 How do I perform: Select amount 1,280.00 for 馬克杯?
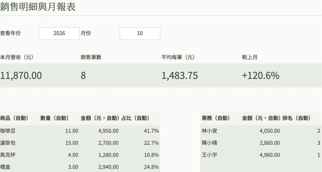point(108,155)
